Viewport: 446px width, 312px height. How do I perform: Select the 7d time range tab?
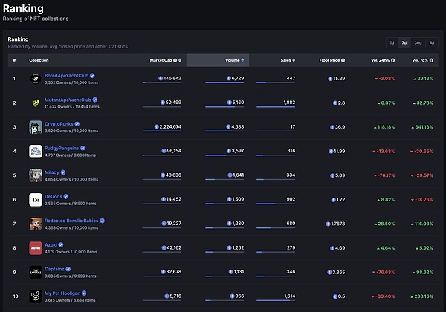(x=404, y=42)
